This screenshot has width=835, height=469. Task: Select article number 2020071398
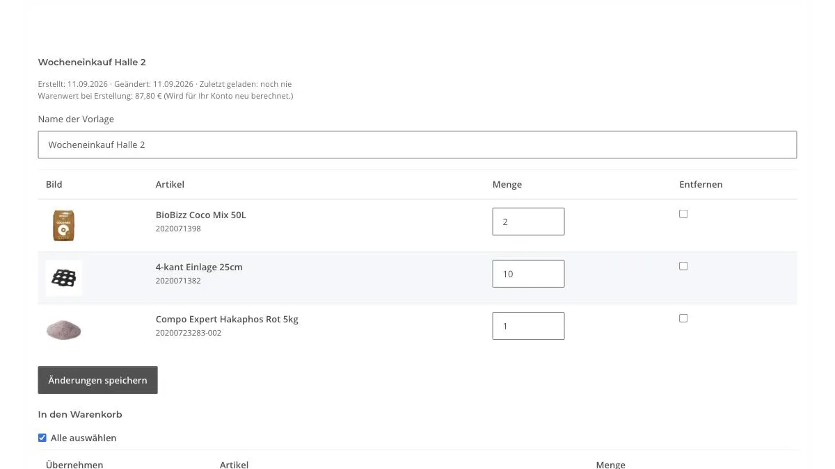pyautogui.click(x=178, y=229)
